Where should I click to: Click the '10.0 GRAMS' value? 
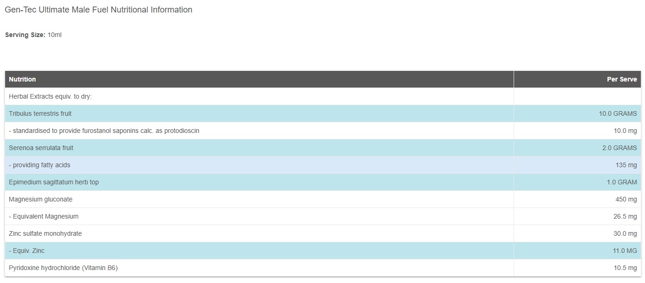click(618, 113)
